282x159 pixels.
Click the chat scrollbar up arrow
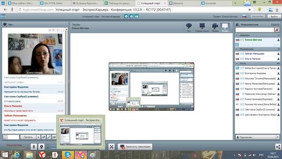[67, 29]
